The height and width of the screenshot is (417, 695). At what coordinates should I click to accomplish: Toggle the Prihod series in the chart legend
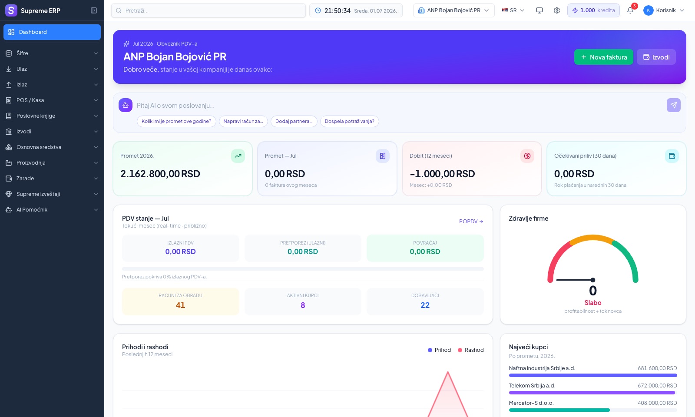pyautogui.click(x=439, y=350)
